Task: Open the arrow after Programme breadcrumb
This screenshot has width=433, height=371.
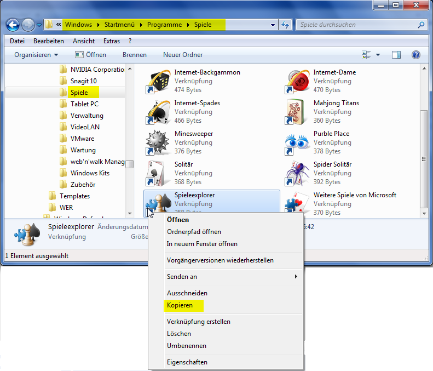Action: pyautogui.click(x=188, y=25)
